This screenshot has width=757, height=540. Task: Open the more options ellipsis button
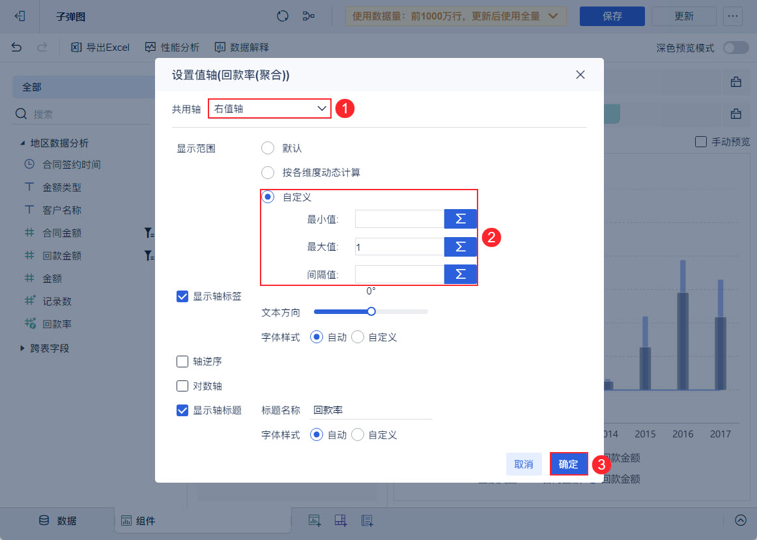pyautogui.click(x=733, y=16)
